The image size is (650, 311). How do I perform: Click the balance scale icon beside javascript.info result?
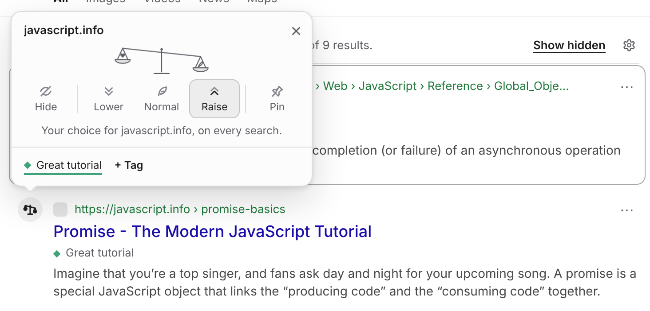pos(30,209)
